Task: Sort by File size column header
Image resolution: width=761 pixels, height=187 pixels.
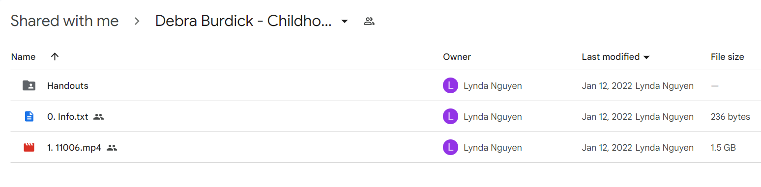Action: [727, 57]
